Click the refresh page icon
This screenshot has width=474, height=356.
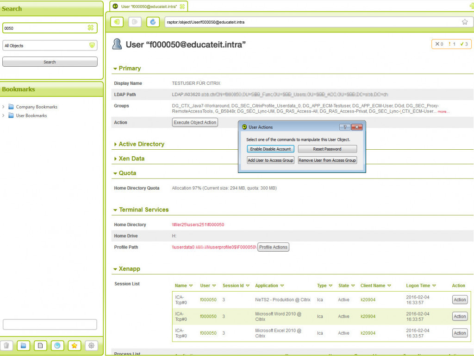point(153,22)
